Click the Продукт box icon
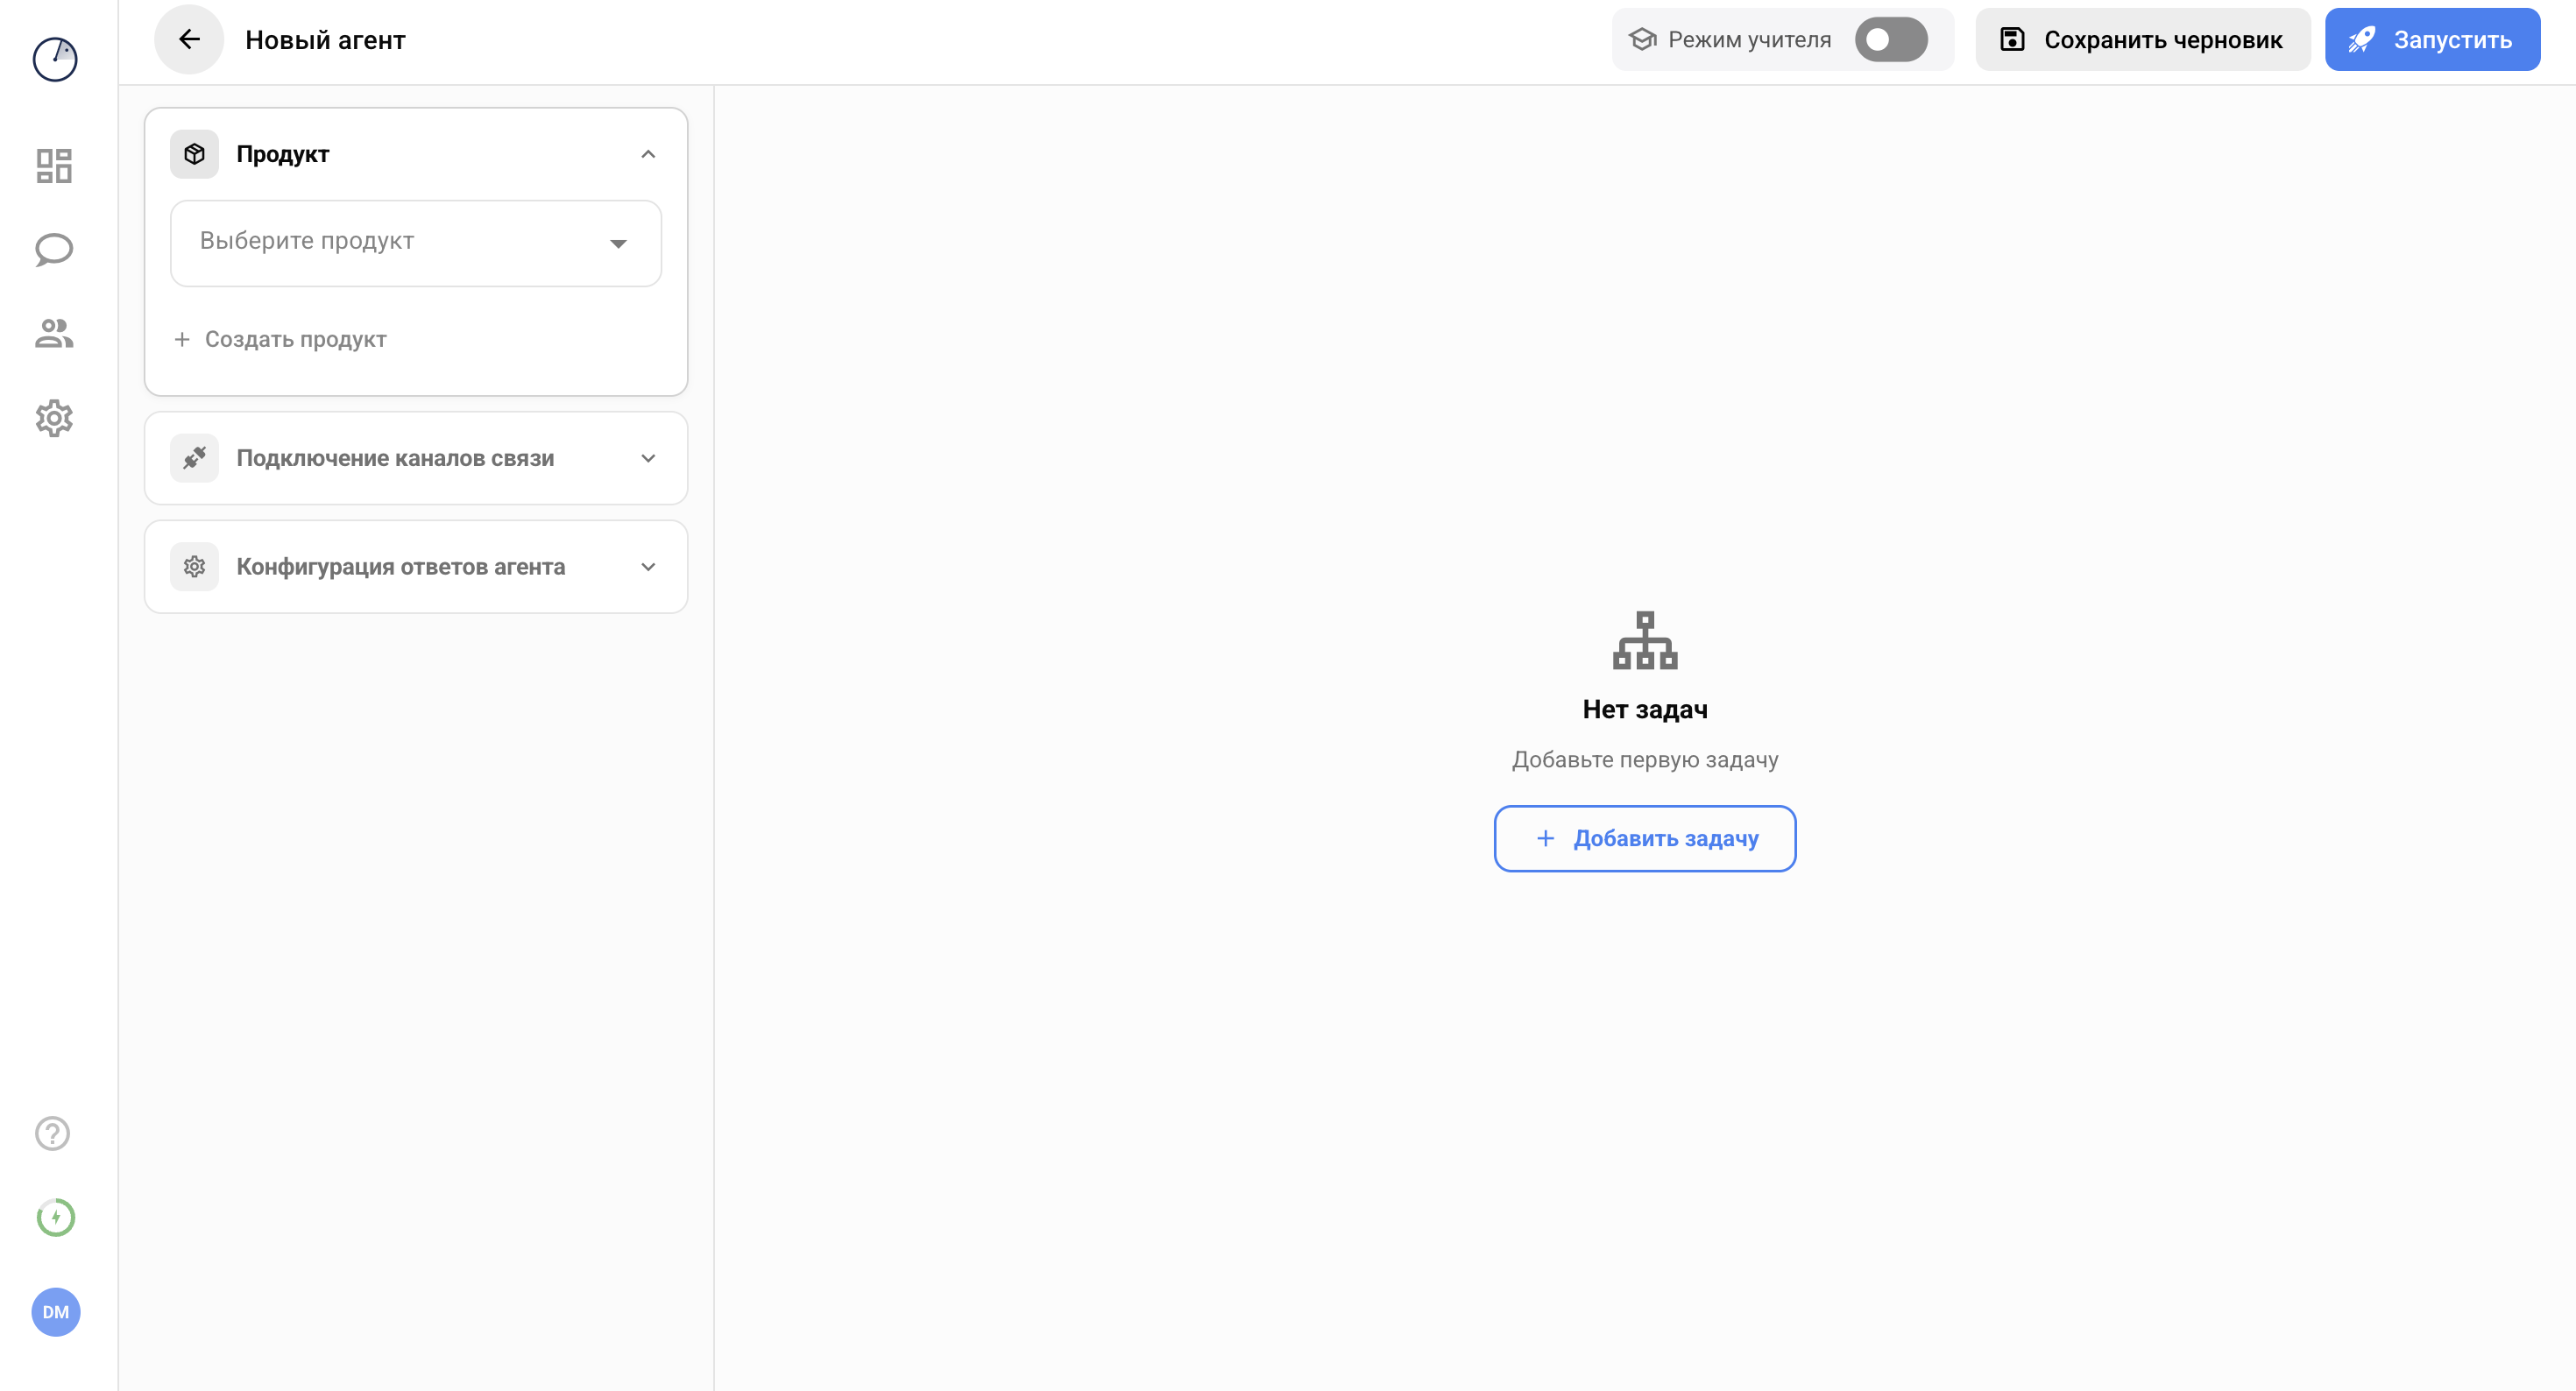This screenshot has width=2576, height=1391. click(194, 154)
